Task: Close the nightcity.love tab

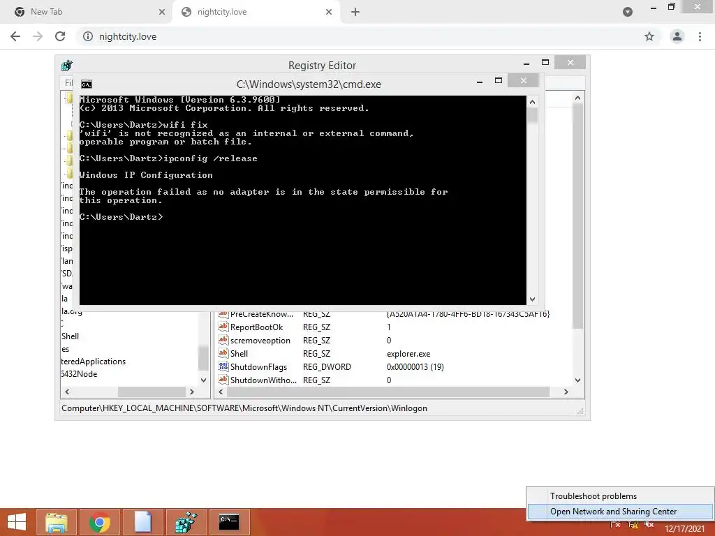Action: (x=329, y=12)
